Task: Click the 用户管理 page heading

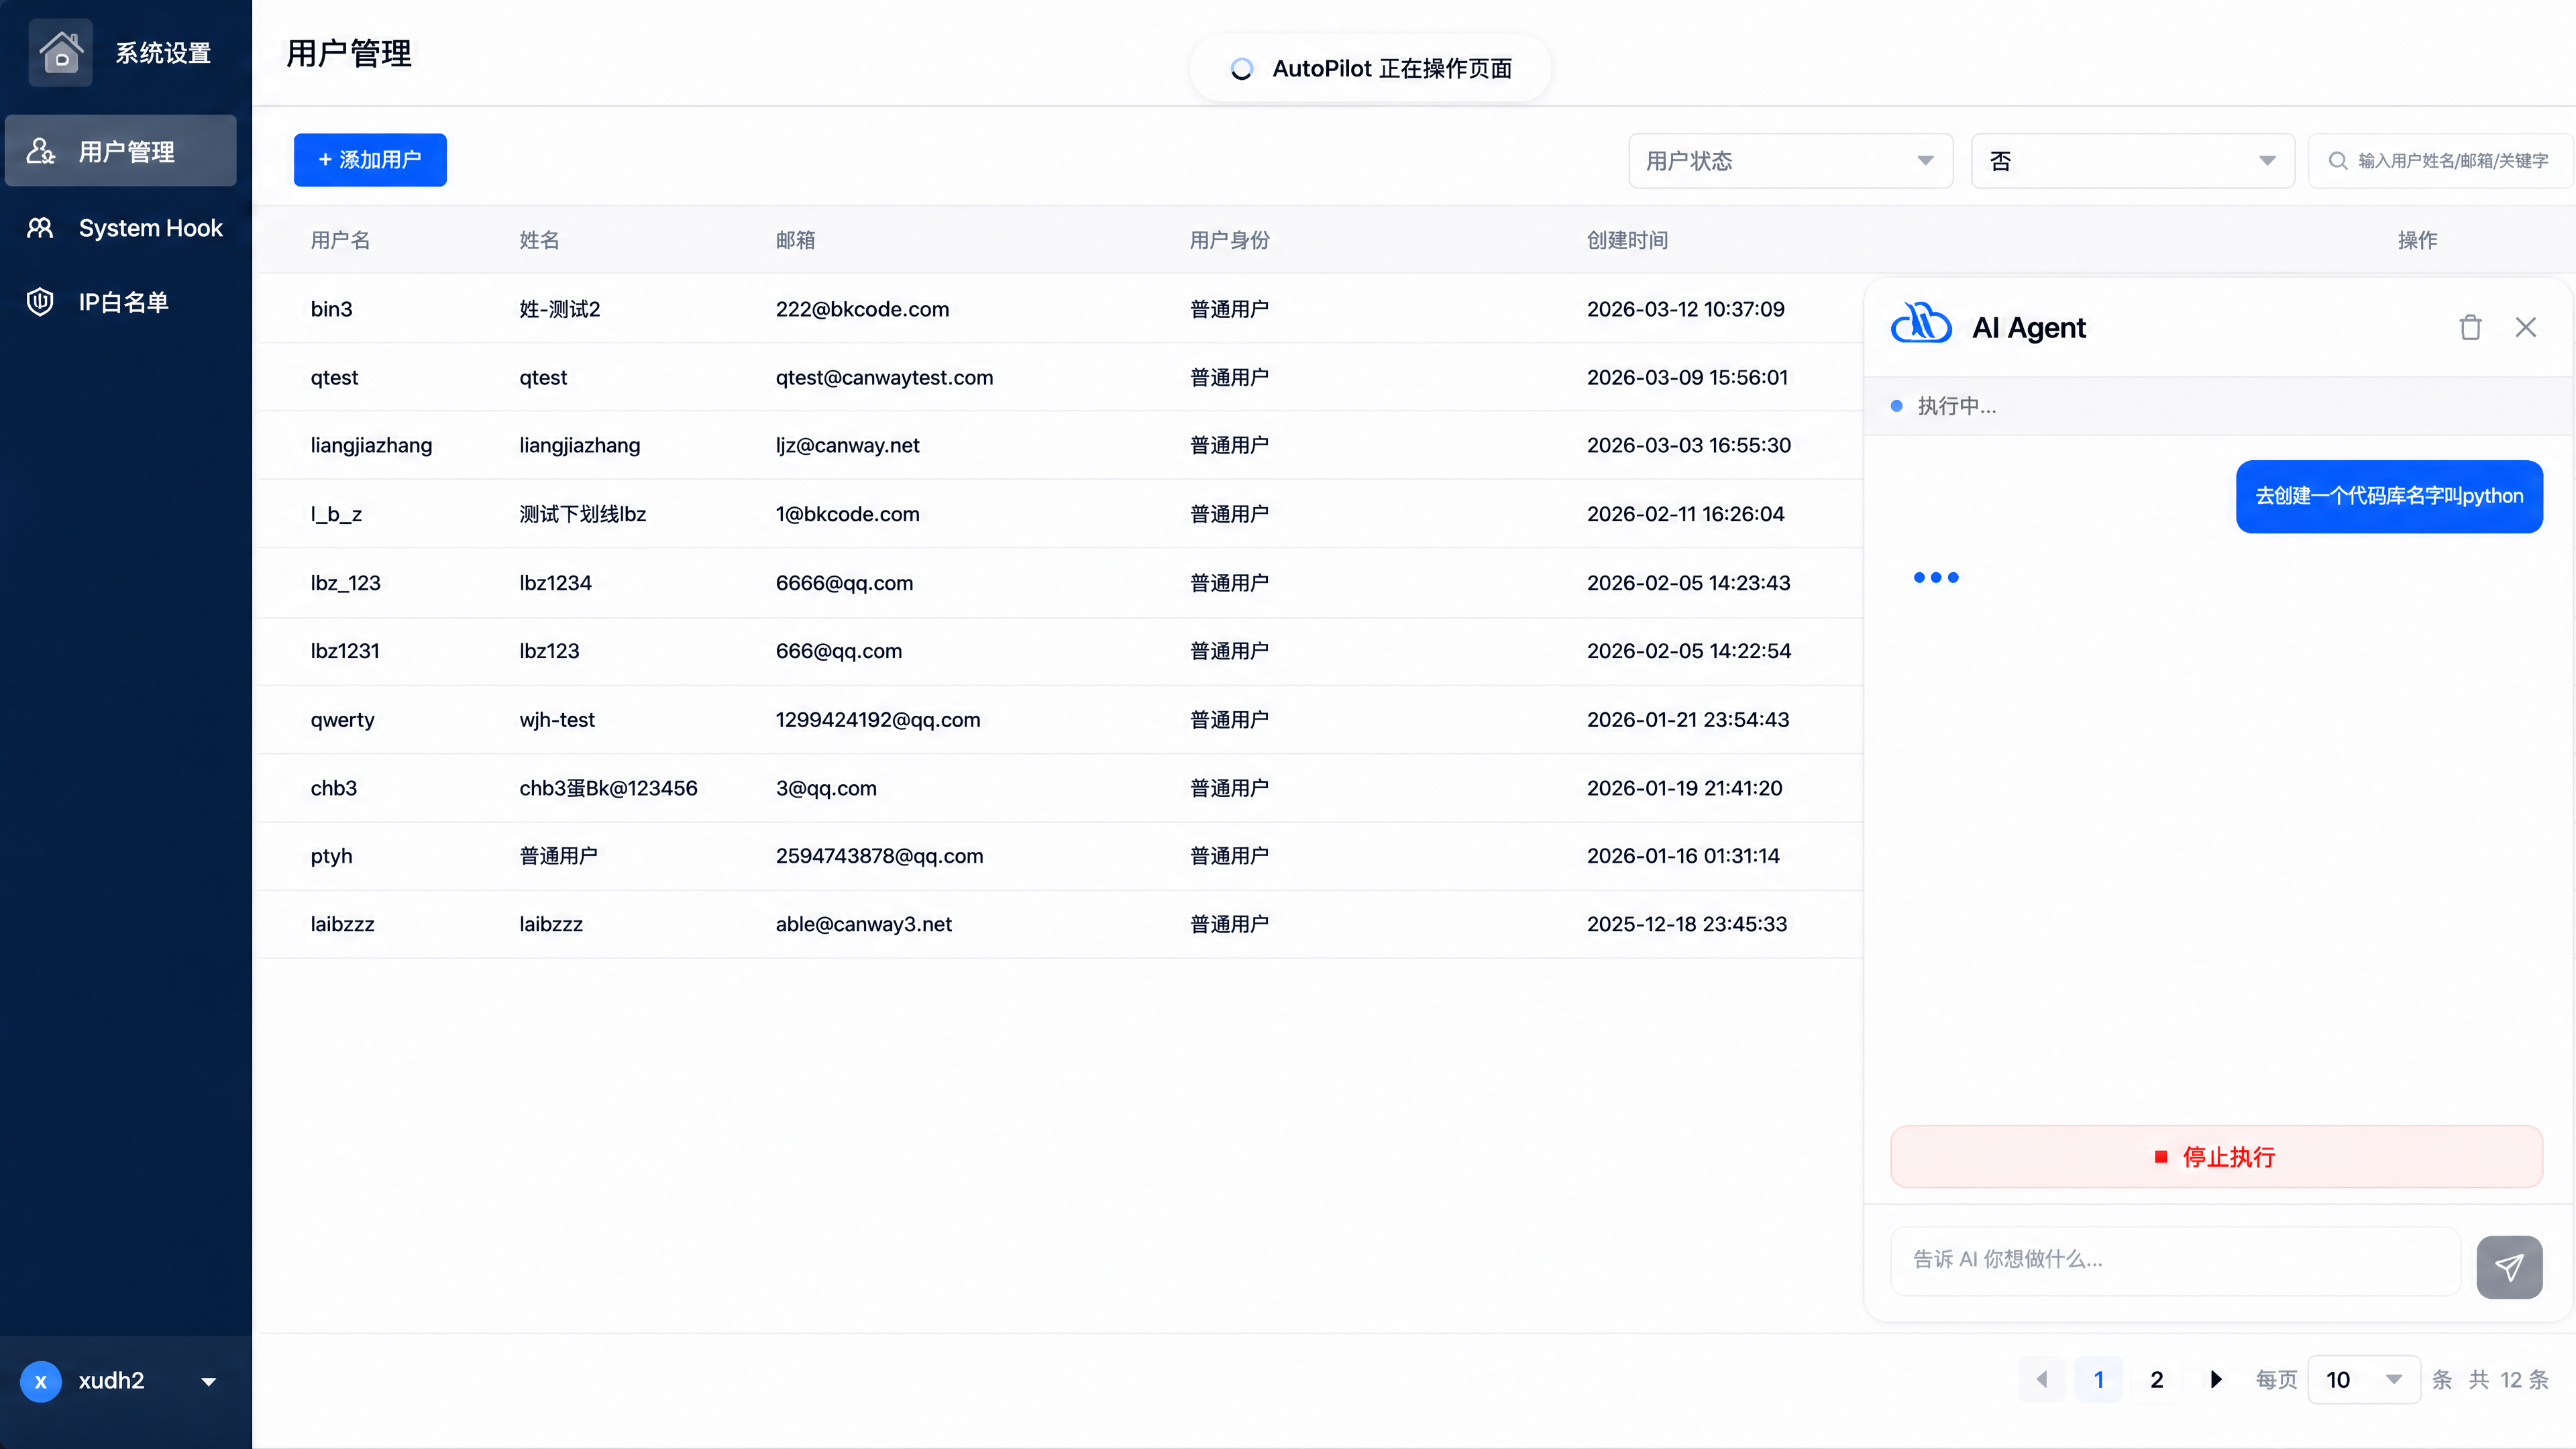Action: (349, 53)
